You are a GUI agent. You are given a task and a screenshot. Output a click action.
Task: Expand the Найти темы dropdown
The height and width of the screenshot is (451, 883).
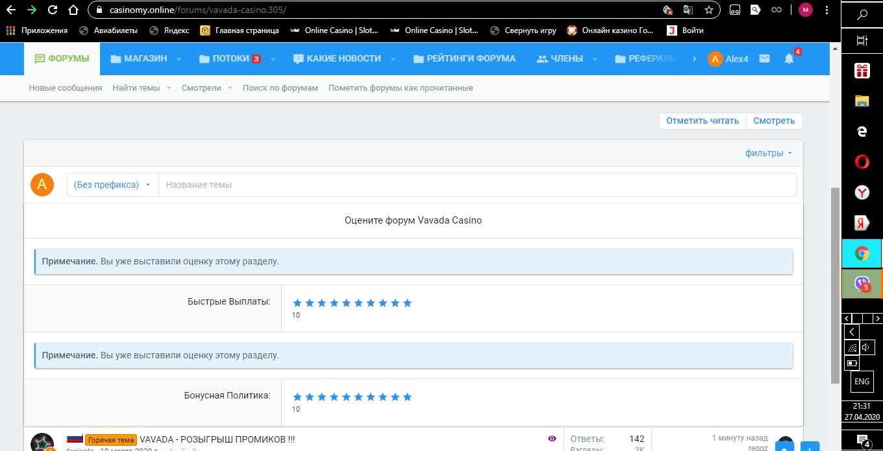click(169, 88)
